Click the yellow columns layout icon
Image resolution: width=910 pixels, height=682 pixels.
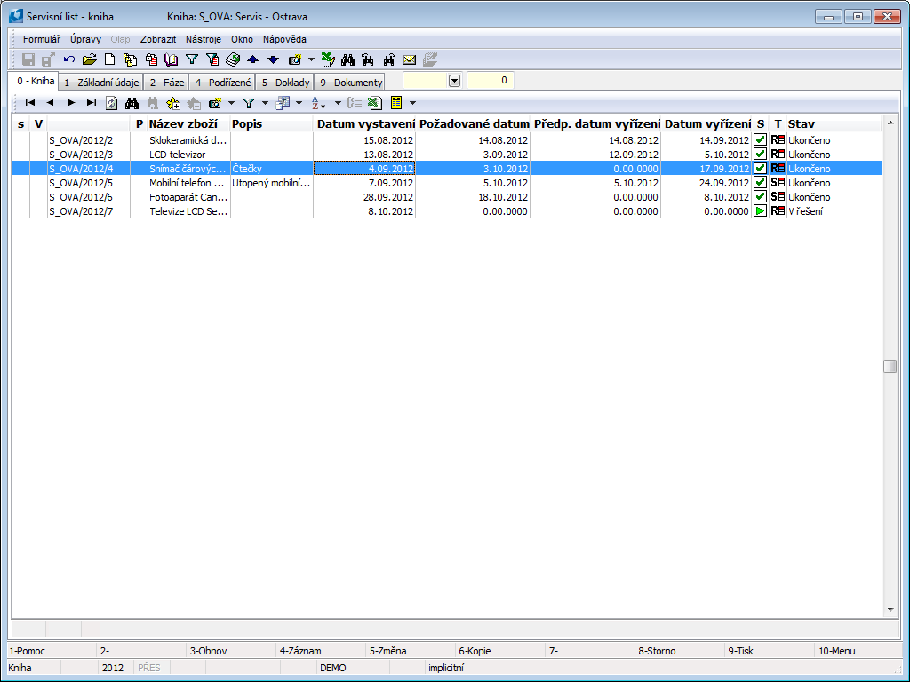(x=396, y=103)
